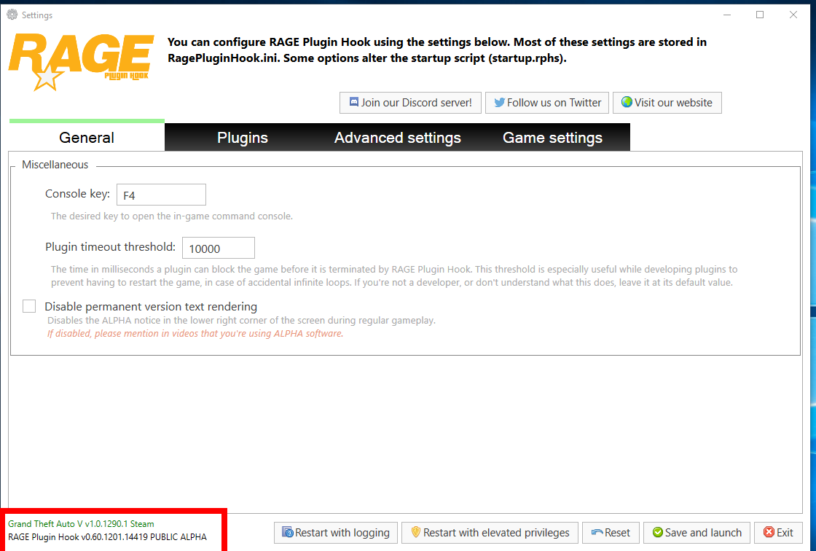
Task: Click the globe icon for the website
Action: [x=627, y=102]
